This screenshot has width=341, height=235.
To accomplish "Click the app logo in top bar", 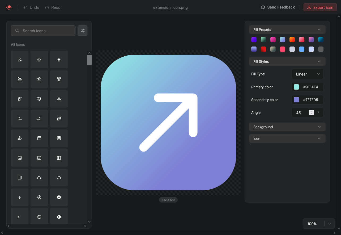I will [9, 7].
